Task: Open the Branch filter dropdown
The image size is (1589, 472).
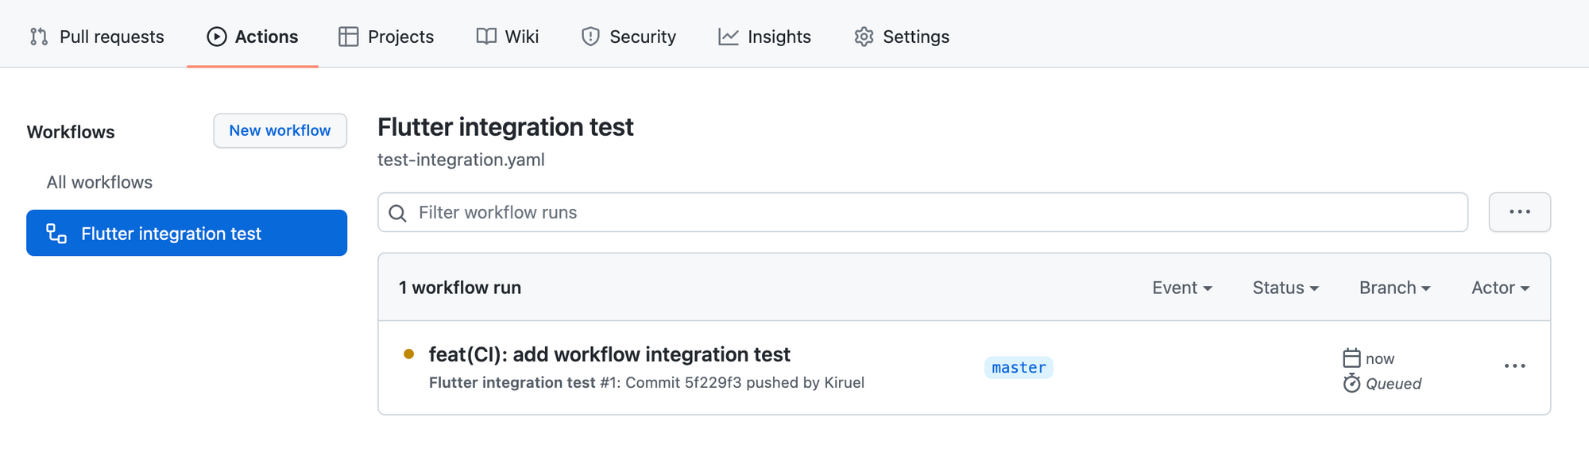Action: tap(1395, 288)
